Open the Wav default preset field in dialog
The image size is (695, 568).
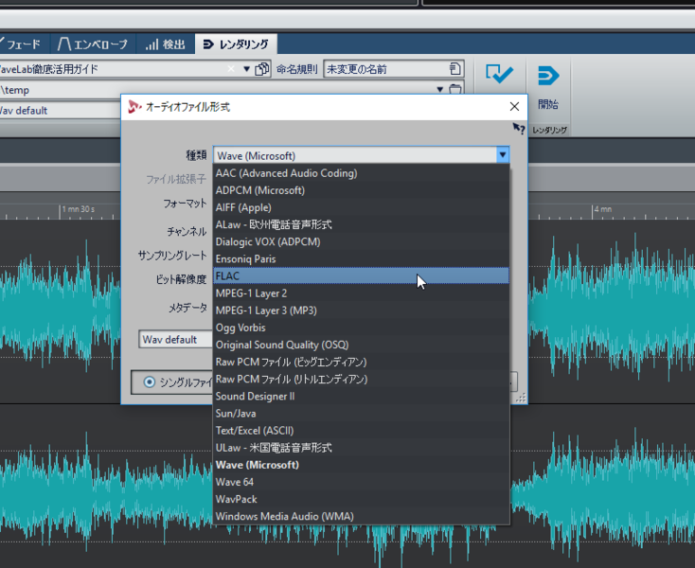point(175,340)
